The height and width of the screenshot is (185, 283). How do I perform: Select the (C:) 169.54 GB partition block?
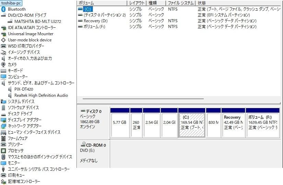[192, 123]
